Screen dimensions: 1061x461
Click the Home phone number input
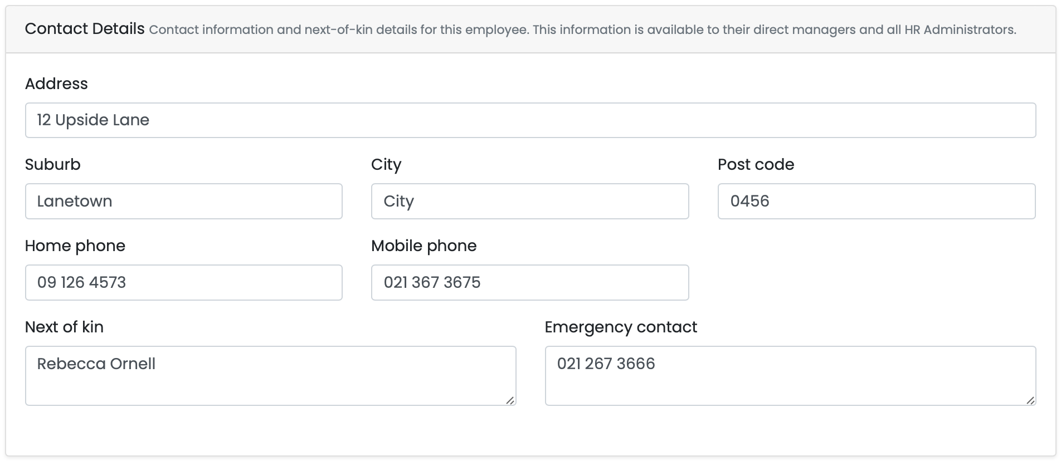tap(183, 283)
